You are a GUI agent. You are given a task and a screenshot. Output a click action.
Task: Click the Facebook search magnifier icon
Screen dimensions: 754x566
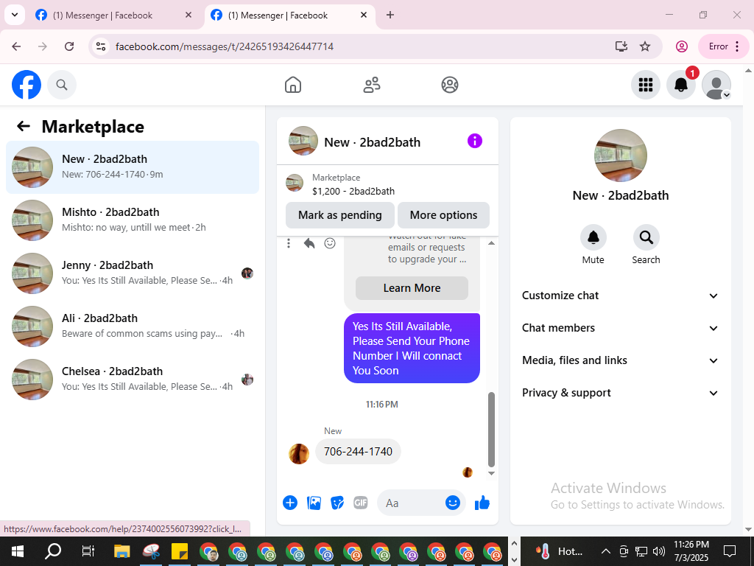[62, 85]
